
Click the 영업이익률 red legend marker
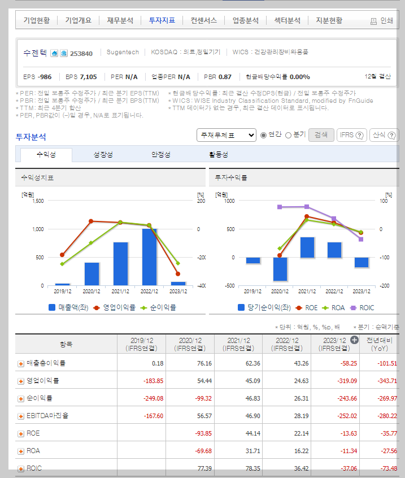coord(97,308)
